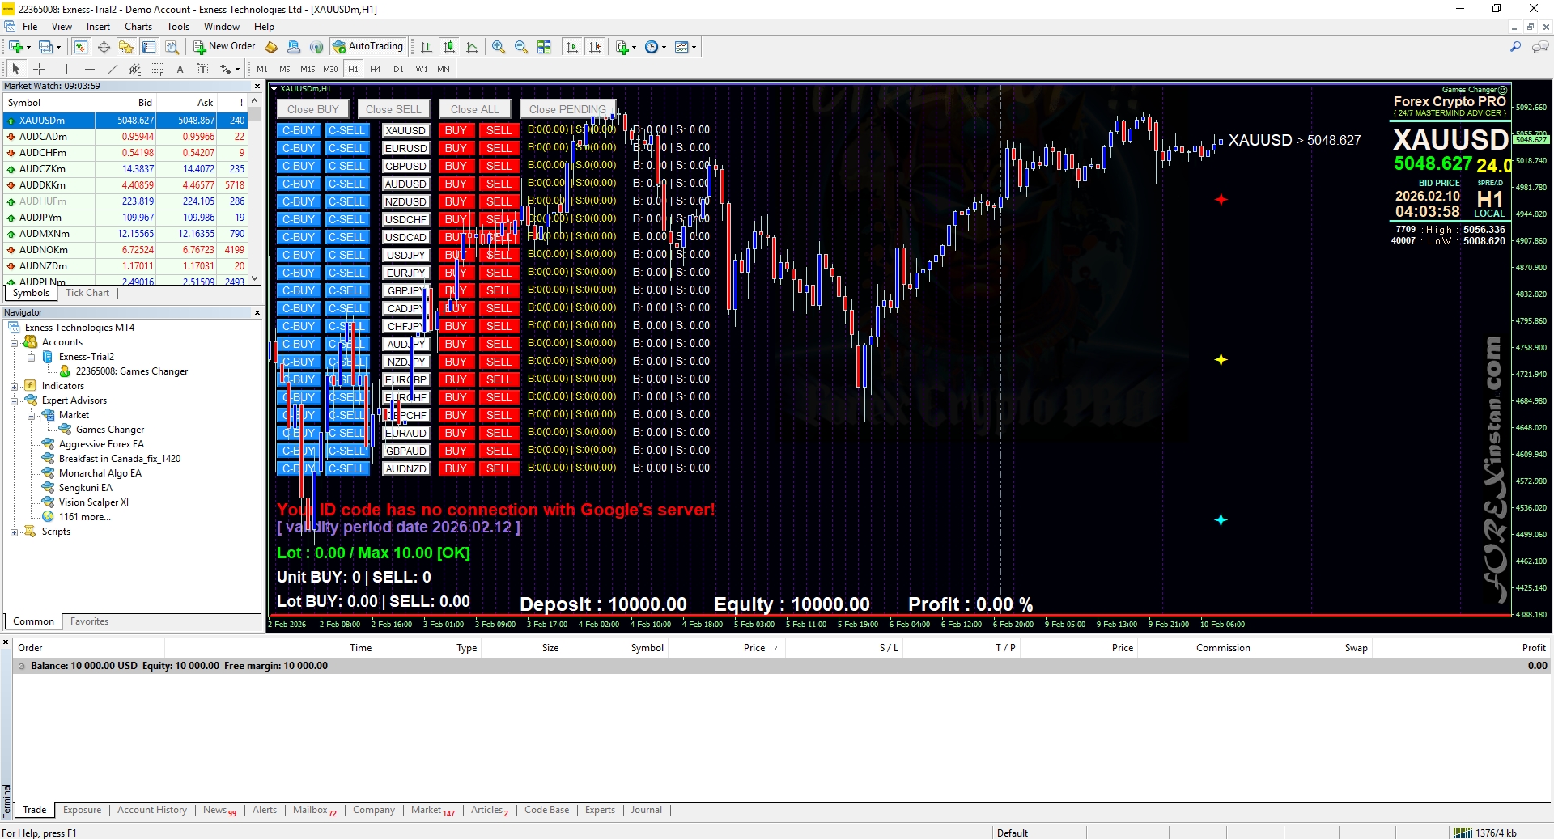Open the Indicators dropdown arrow

pos(634,47)
